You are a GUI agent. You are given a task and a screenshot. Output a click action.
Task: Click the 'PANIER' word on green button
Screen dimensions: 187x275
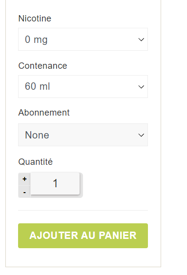coord(118,236)
